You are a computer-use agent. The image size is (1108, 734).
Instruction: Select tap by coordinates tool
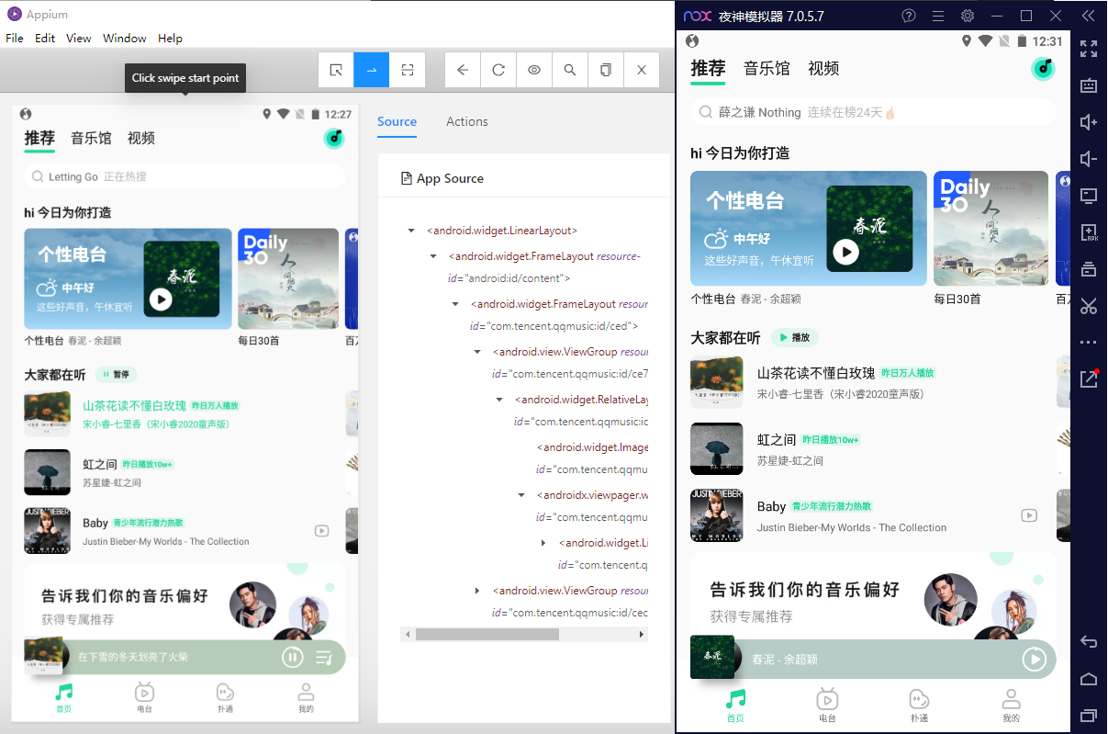click(408, 70)
